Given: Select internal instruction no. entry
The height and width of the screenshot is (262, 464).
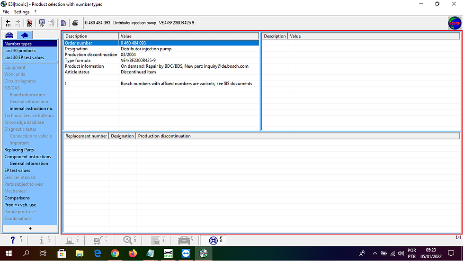Looking at the screenshot, I should pos(31,108).
